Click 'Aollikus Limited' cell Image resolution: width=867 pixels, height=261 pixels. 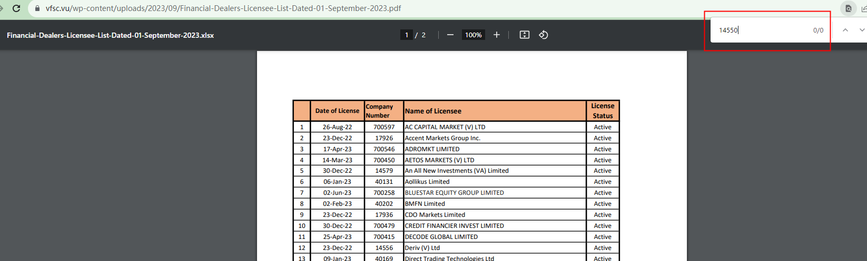495,182
